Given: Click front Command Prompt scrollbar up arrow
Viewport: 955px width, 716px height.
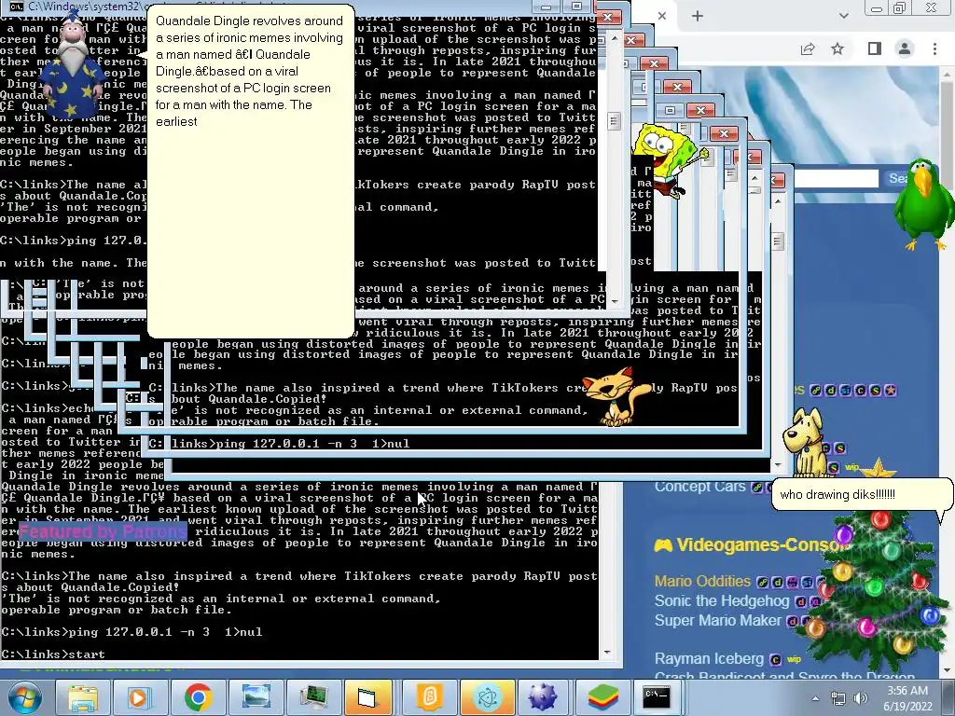Looking at the screenshot, I should 614,37.
